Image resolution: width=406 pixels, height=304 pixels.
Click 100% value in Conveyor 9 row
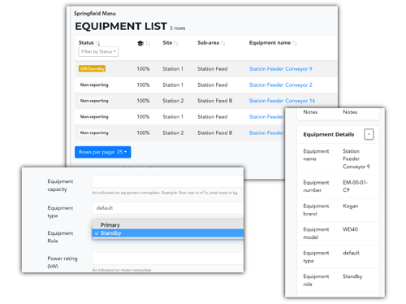(x=143, y=69)
